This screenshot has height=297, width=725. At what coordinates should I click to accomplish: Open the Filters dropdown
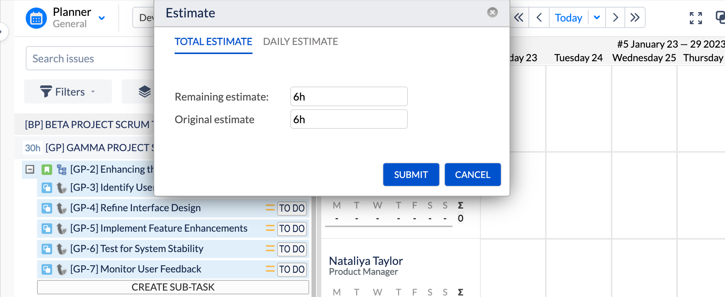[x=68, y=92]
